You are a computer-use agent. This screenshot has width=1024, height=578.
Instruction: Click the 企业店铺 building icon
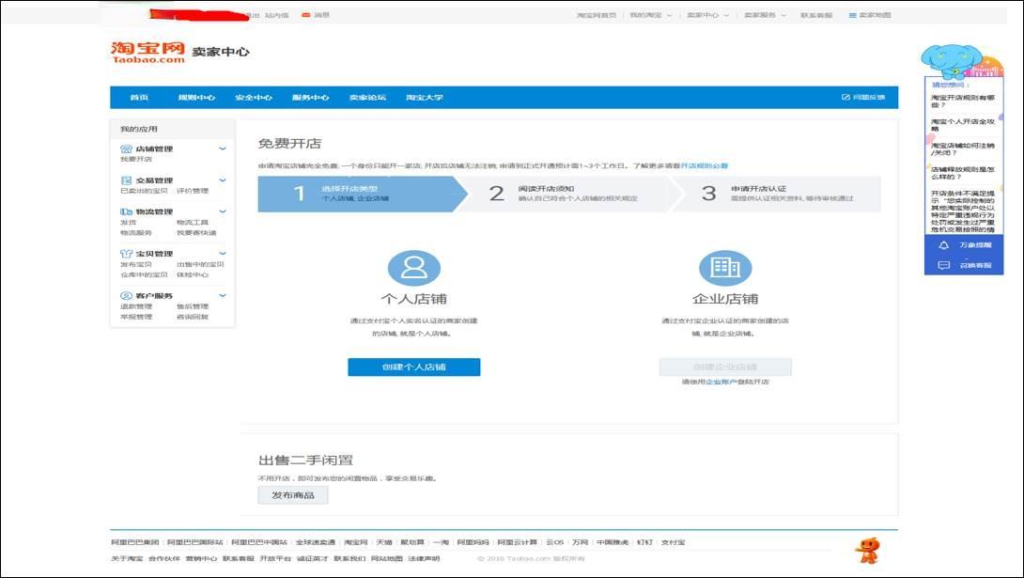(724, 268)
